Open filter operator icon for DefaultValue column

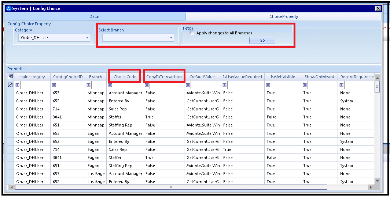[188, 85]
